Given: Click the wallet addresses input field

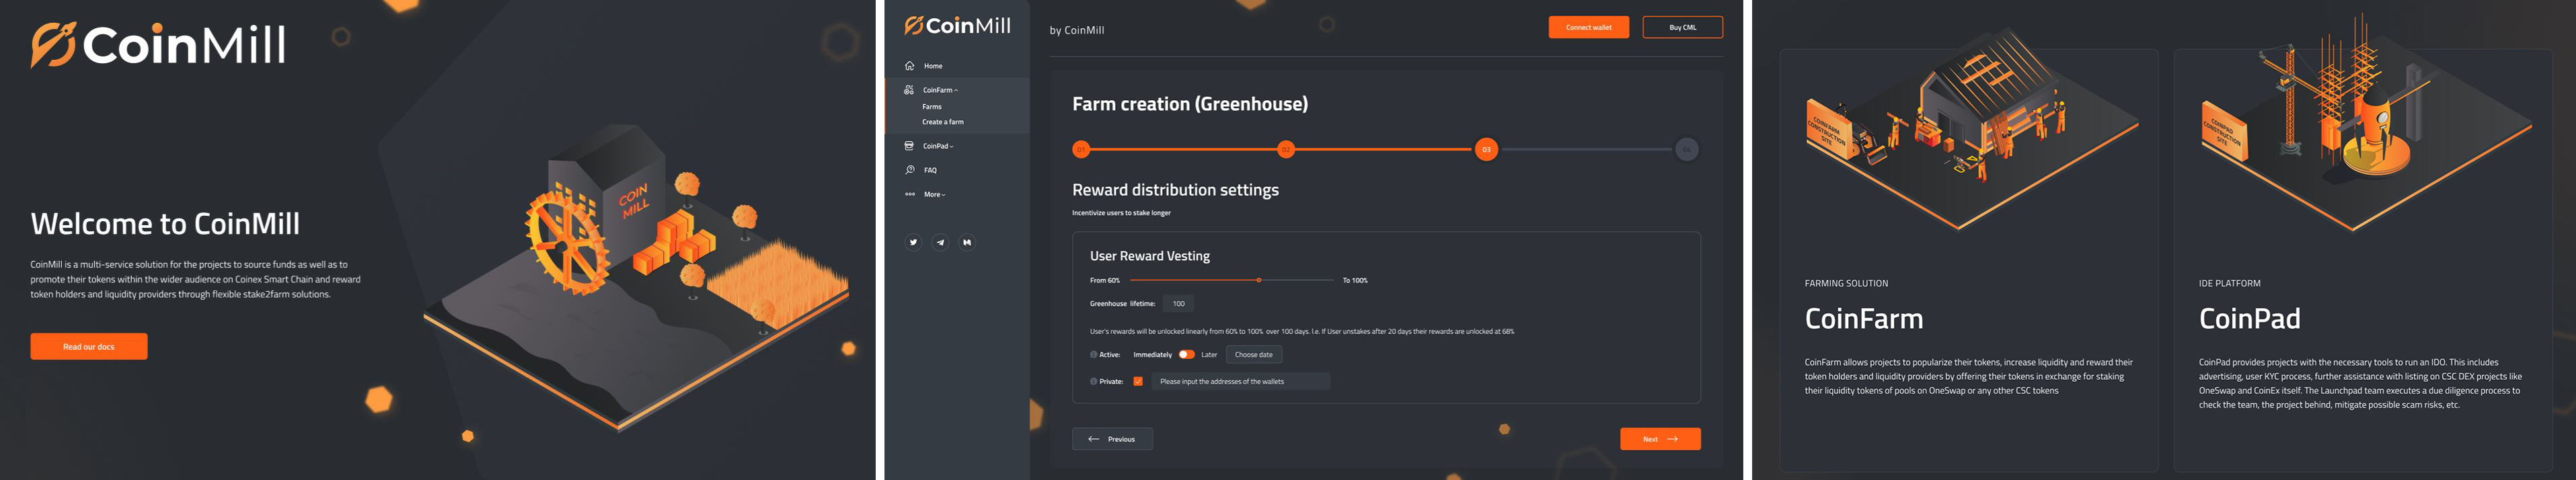Looking at the screenshot, I should [x=1243, y=382].
